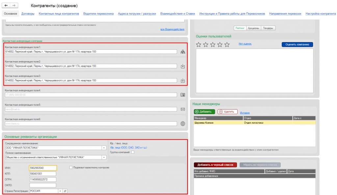Click Убрать из черного списка button

pyautogui.click(x=260, y=165)
